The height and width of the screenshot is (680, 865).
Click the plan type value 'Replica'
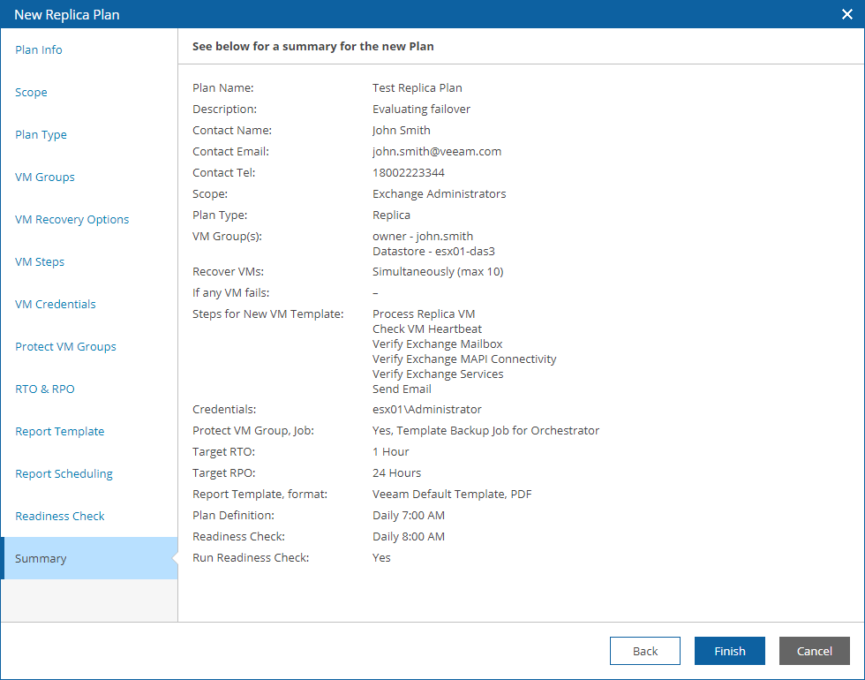coord(391,215)
